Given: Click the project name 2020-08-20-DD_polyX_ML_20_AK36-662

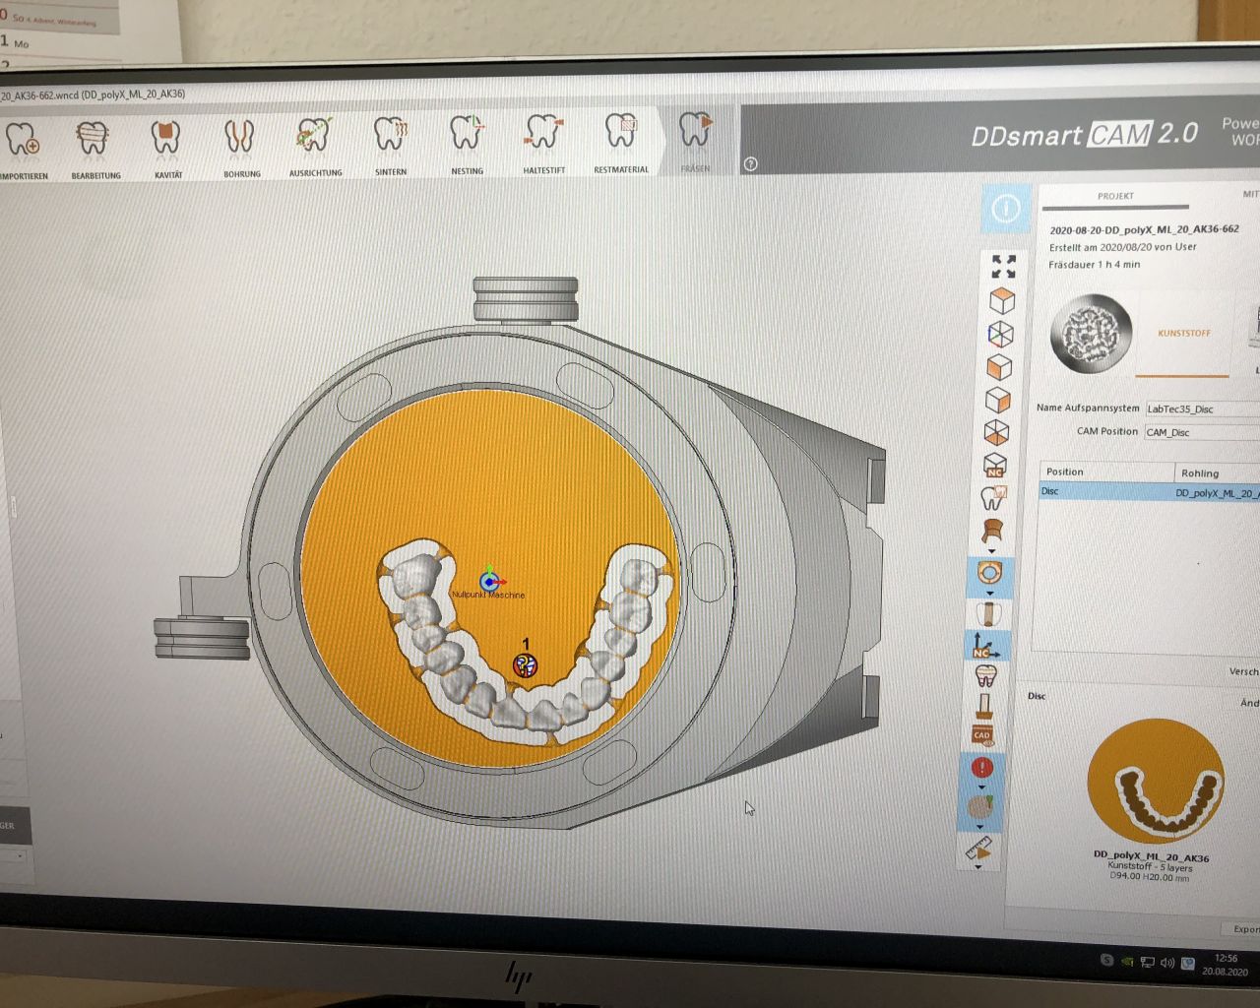Looking at the screenshot, I should click(x=1144, y=229).
